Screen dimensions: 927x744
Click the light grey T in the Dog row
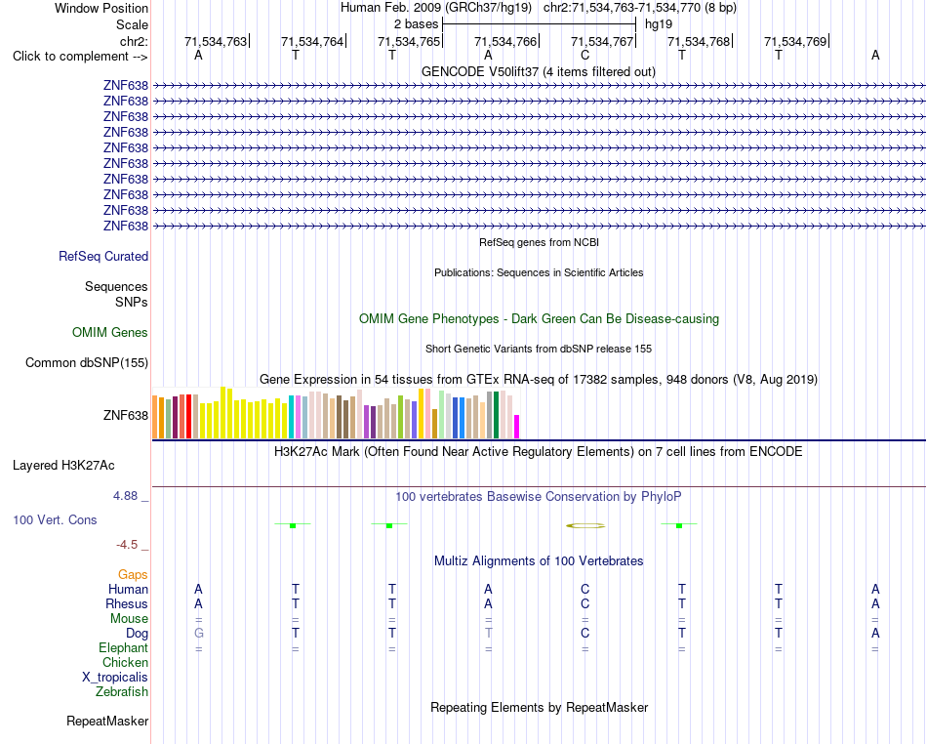click(488, 633)
